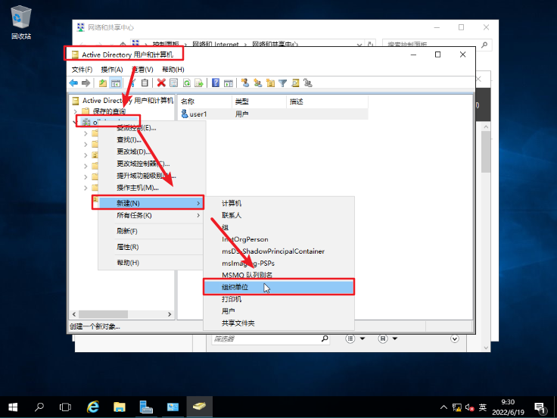Click the Add to group toolbar icon
557x418 pixels.
(x=308, y=83)
